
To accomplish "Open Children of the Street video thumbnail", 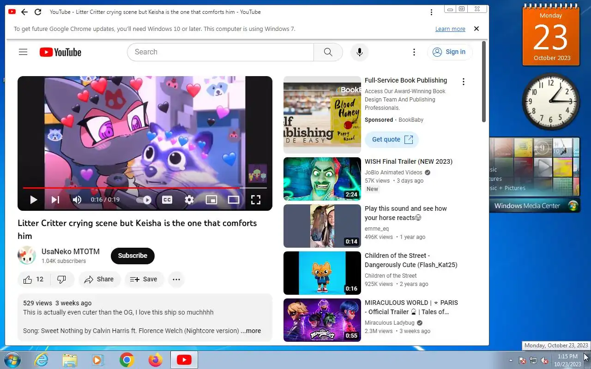I will tap(322, 273).
